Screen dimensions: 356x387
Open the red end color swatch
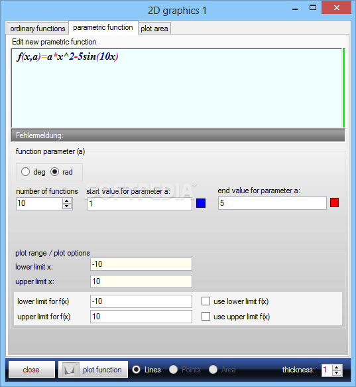tap(334, 202)
